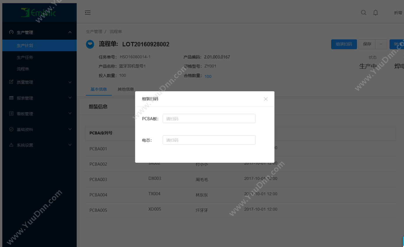Click the 生产中 status text
The width and height of the screenshot is (404, 247).
tap(368, 66)
